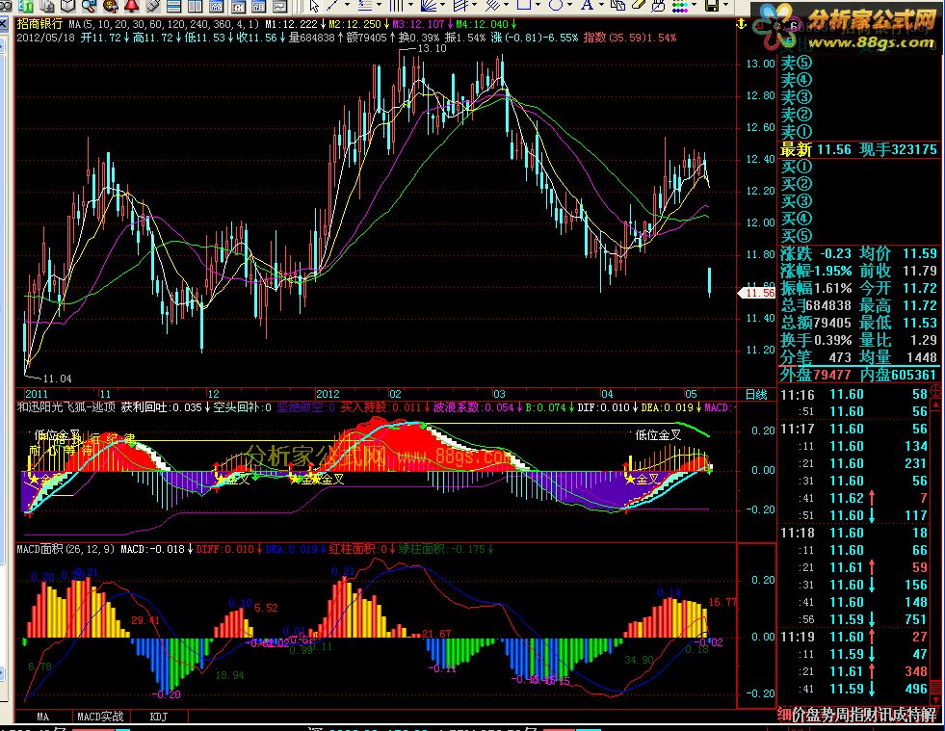Select the rectangle drawing tool

point(524,5)
